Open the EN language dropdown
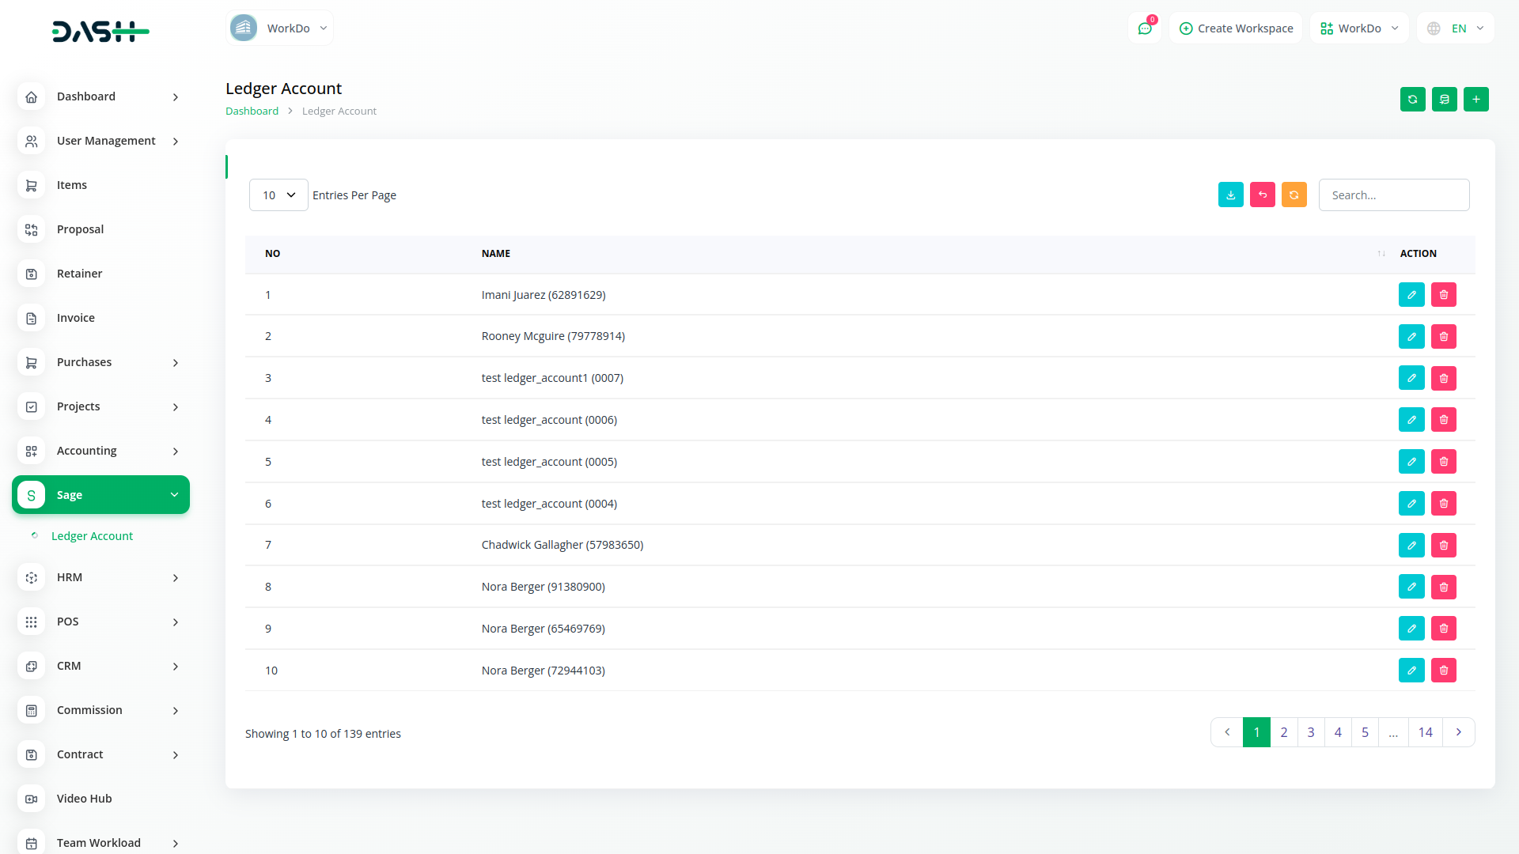Screen dimensions: 1519x854 [1454, 28]
